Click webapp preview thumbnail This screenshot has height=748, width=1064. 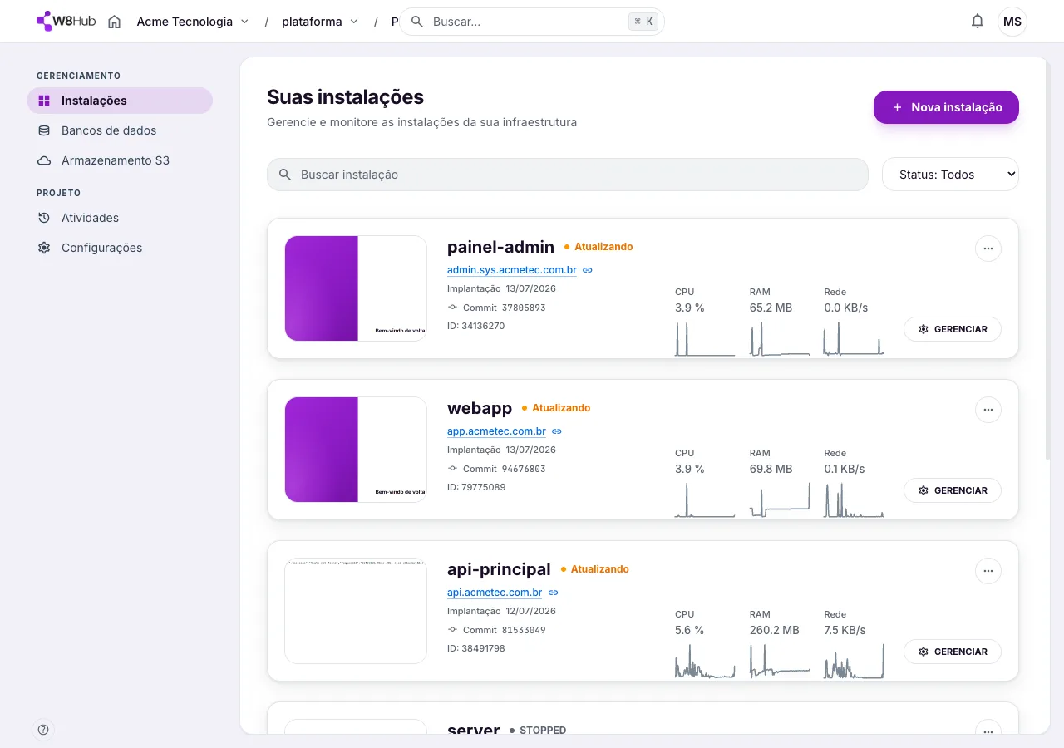356,450
